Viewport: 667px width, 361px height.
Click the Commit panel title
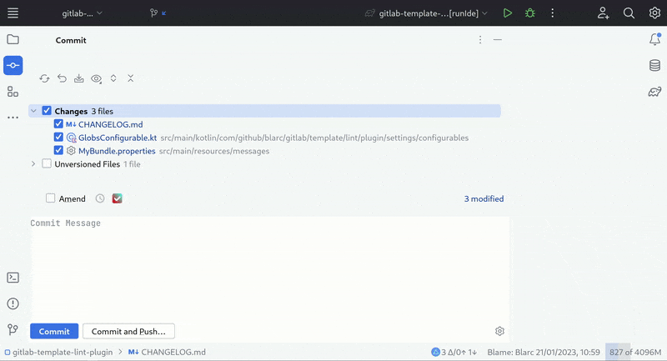coord(71,40)
